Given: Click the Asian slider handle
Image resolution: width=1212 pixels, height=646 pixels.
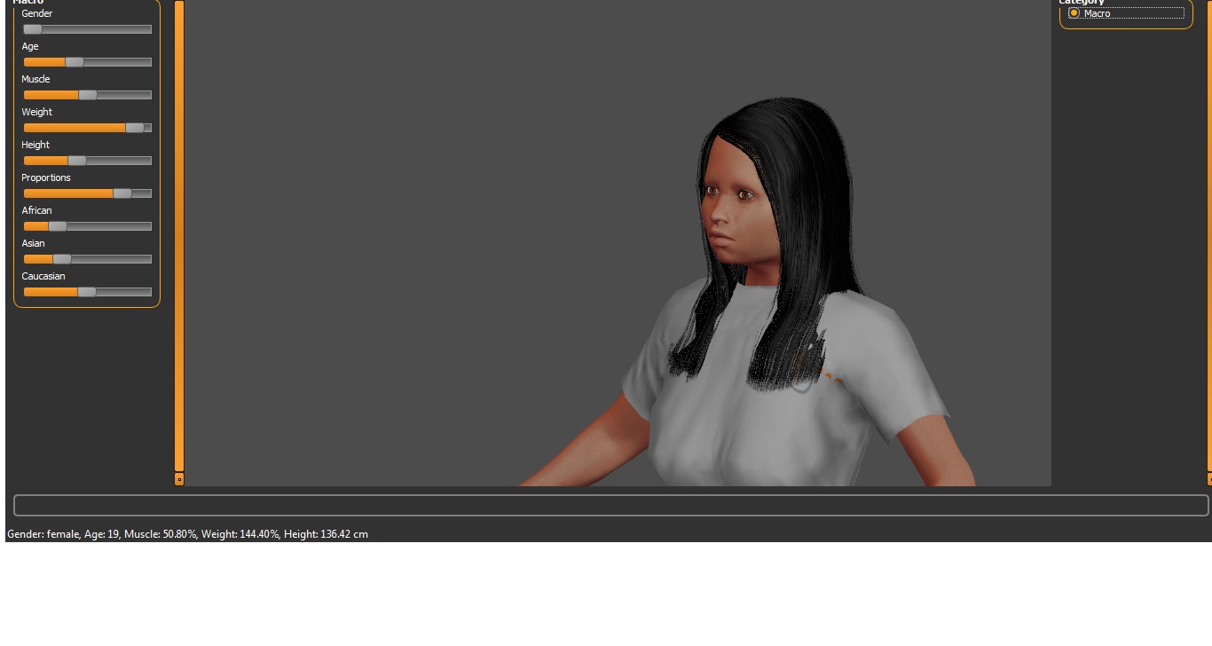Looking at the screenshot, I should [x=61, y=259].
